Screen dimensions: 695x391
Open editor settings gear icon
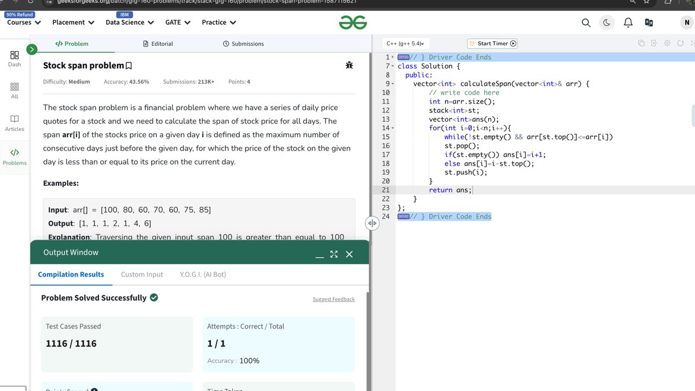click(x=667, y=43)
